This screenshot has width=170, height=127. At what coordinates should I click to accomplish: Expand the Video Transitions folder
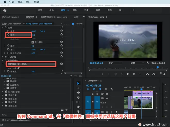click(2, 106)
